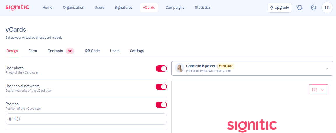Switch to the Form tab
Viewport: 336px width, 133px height.
[x=33, y=51]
